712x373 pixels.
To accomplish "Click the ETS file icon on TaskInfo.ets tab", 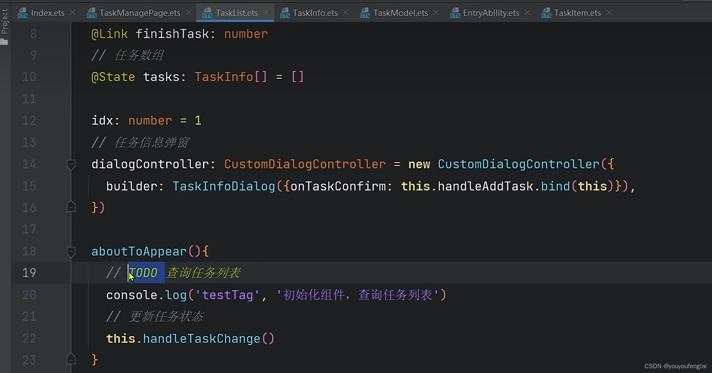I will point(285,13).
